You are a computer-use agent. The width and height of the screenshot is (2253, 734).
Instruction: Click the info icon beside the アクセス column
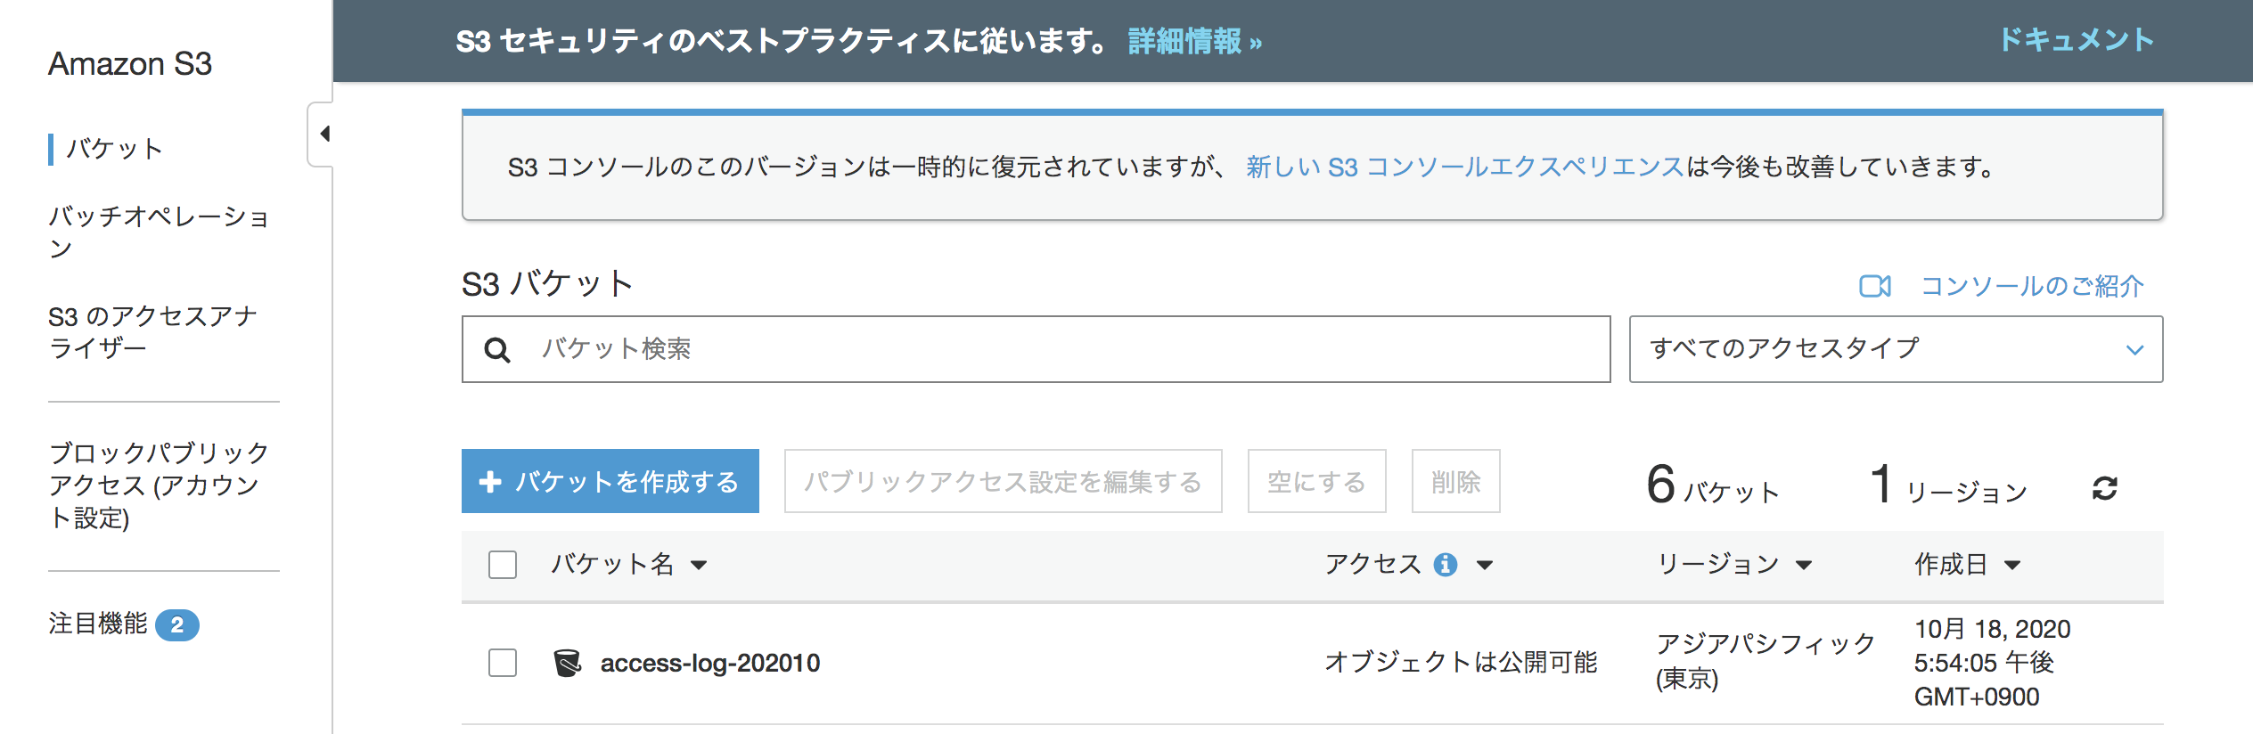pos(1446,564)
